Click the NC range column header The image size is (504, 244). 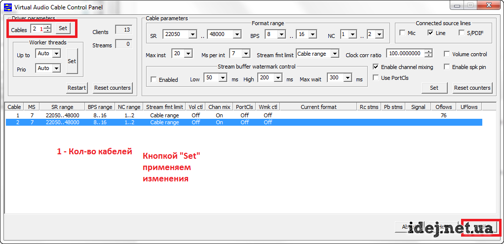(129, 107)
